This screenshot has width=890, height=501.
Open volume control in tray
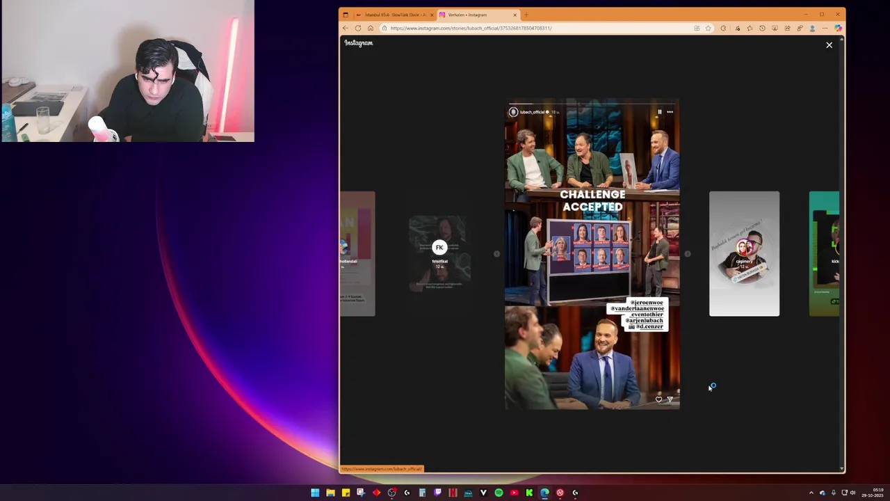pos(853,493)
